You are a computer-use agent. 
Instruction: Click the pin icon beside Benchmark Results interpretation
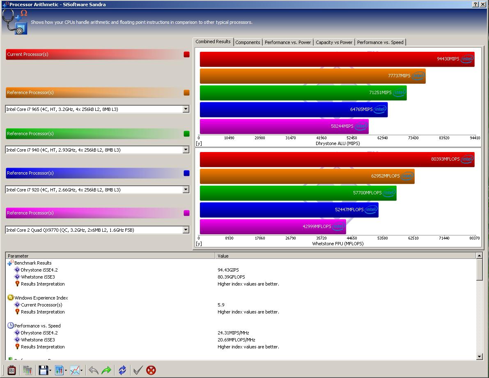tap(17, 284)
